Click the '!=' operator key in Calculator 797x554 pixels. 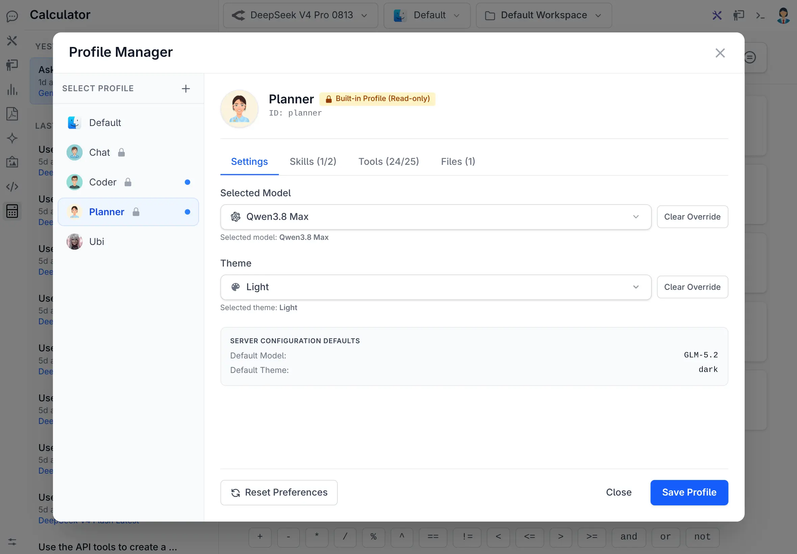pos(467,537)
